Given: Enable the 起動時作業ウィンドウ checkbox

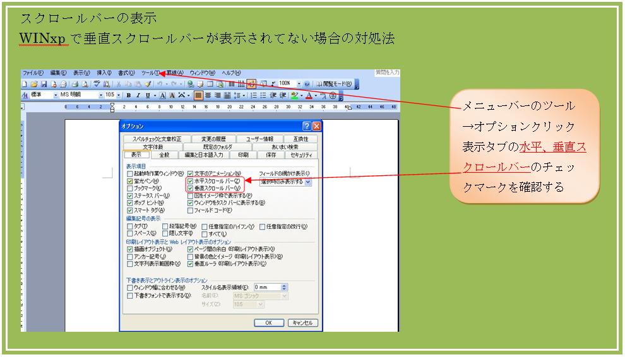Looking at the screenshot, I should [129, 173].
